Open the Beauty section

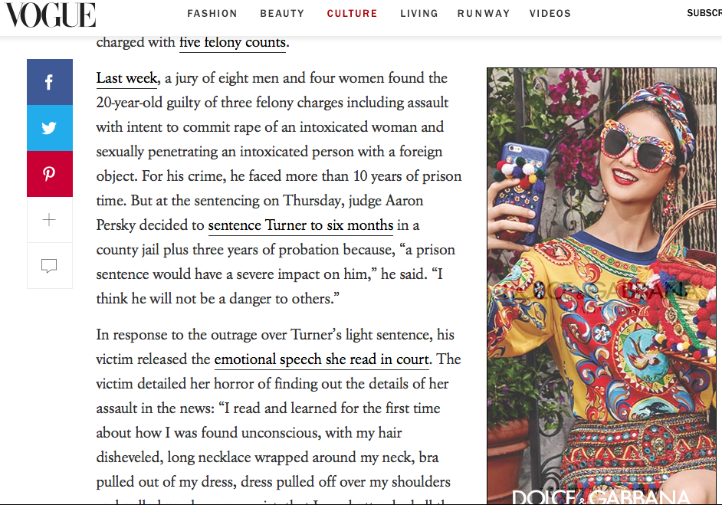pos(282,13)
